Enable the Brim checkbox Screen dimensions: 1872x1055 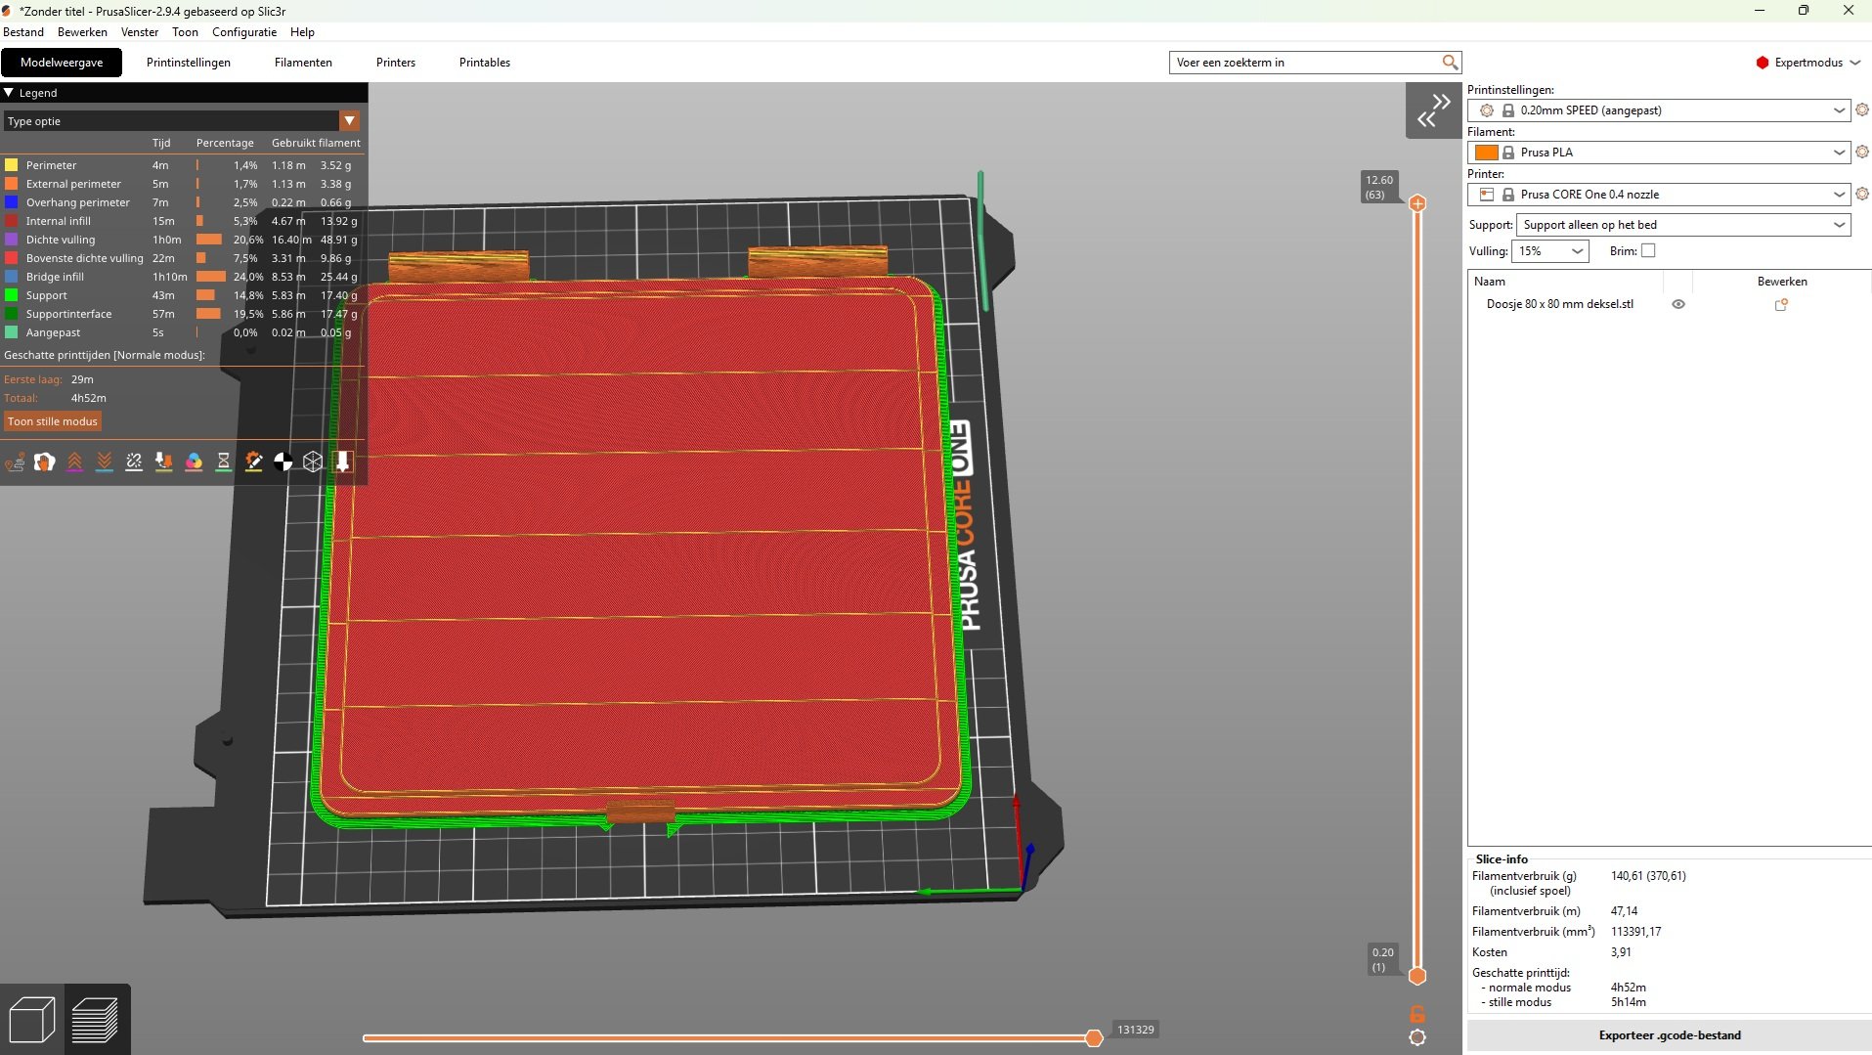pyautogui.click(x=1648, y=251)
